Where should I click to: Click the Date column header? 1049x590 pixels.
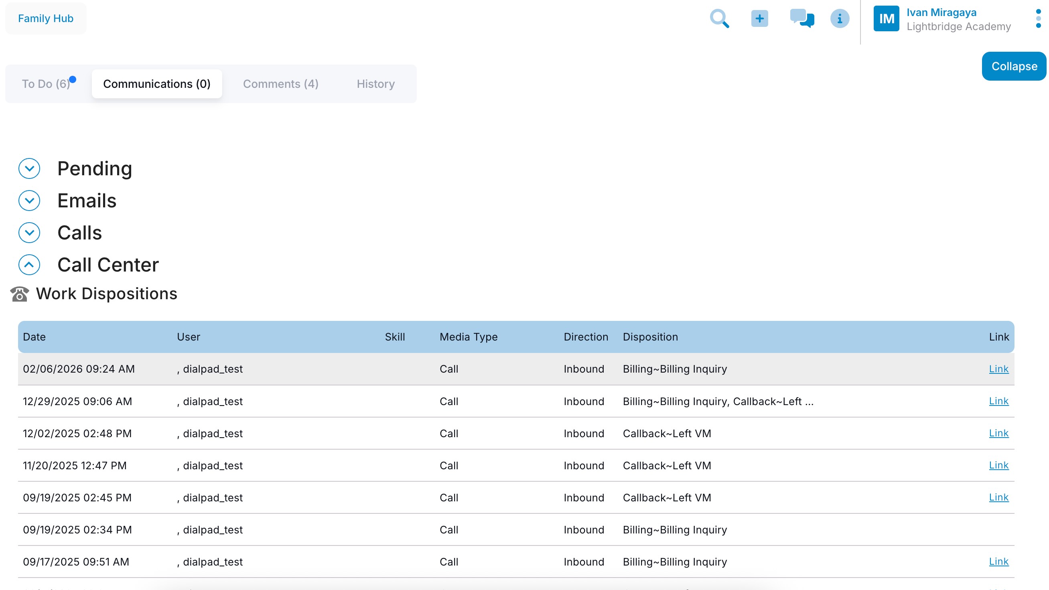(x=34, y=337)
